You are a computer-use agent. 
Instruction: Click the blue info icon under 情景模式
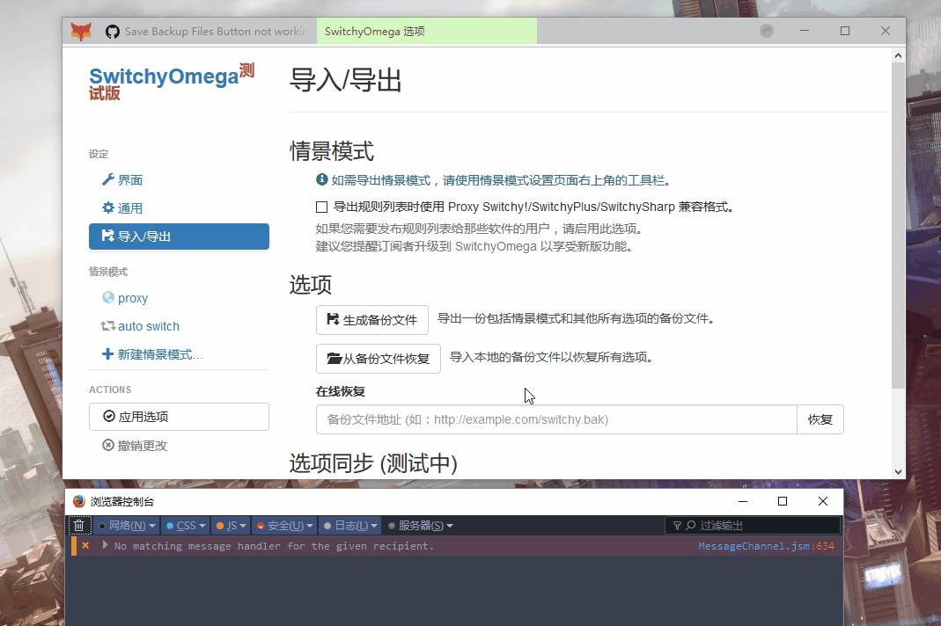point(322,179)
